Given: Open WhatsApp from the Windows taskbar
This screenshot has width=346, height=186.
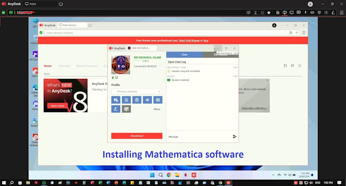Looking at the screenshot, I should (44, 183).
